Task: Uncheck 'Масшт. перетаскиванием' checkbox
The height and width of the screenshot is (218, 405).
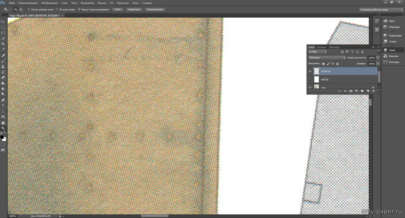Action: click(x=79, y=9)
